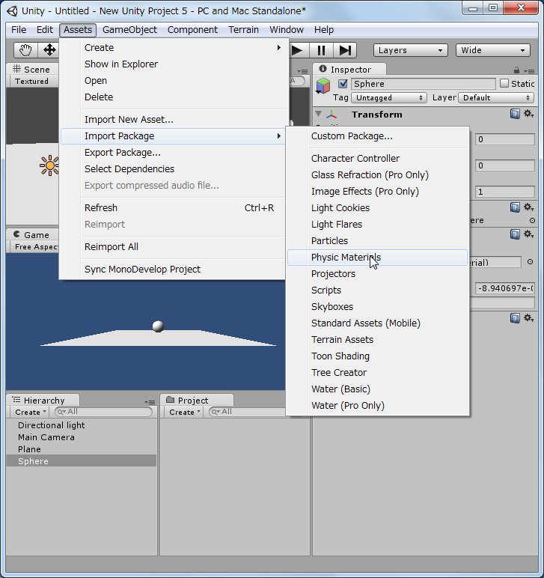Choose Physic Materials from Import Package
544x578 pixels.
[346, 258]
